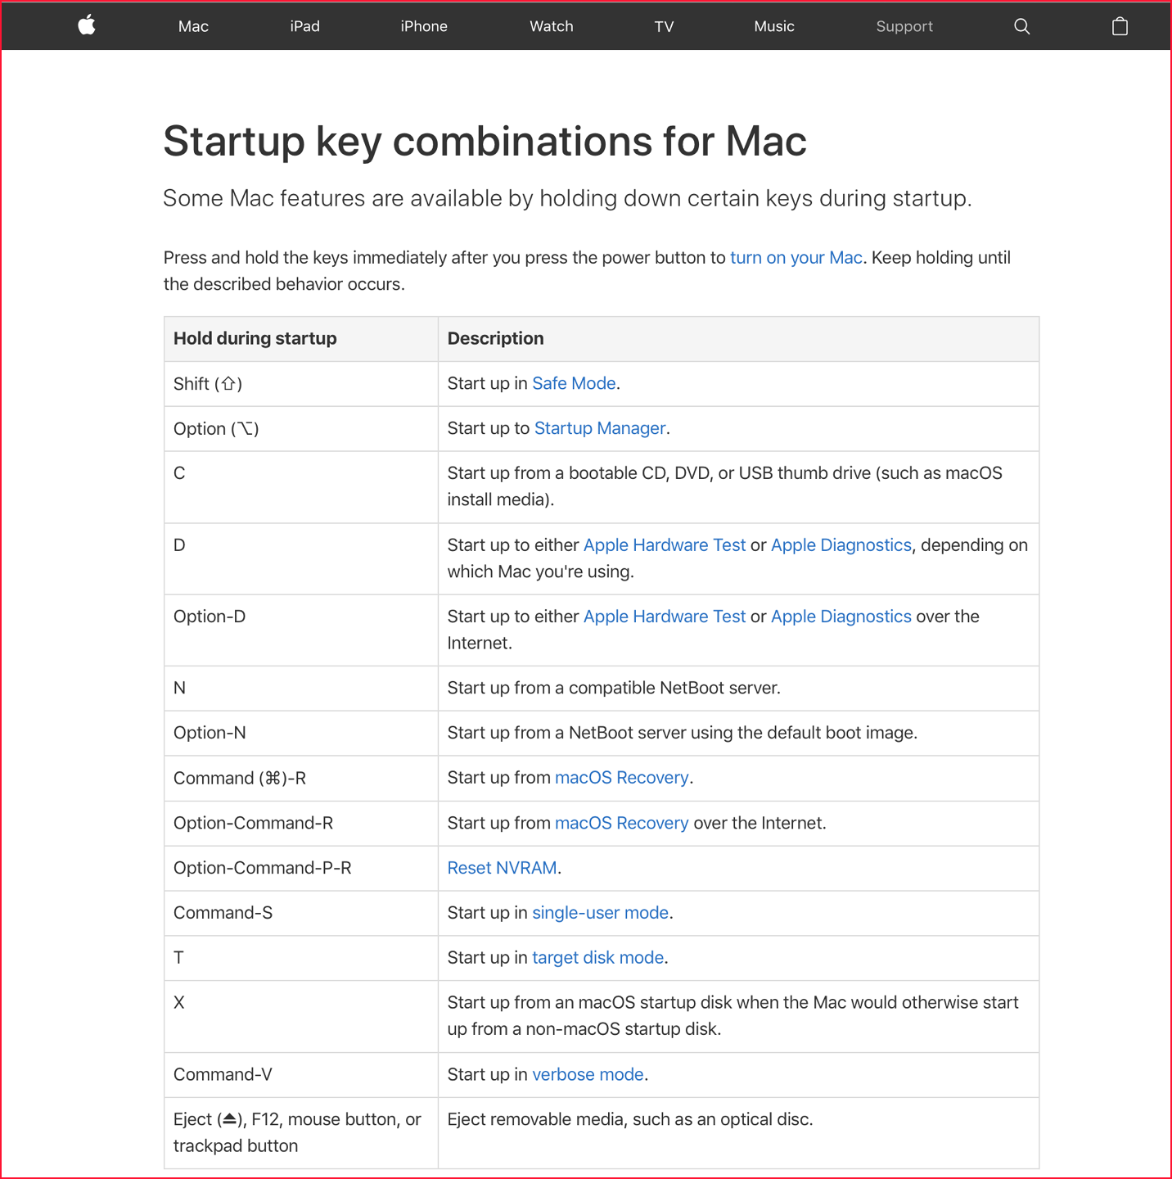Select the 'D' key table cell
This screenshot has width=1172, height=1179.
click(x=301, y=559)
